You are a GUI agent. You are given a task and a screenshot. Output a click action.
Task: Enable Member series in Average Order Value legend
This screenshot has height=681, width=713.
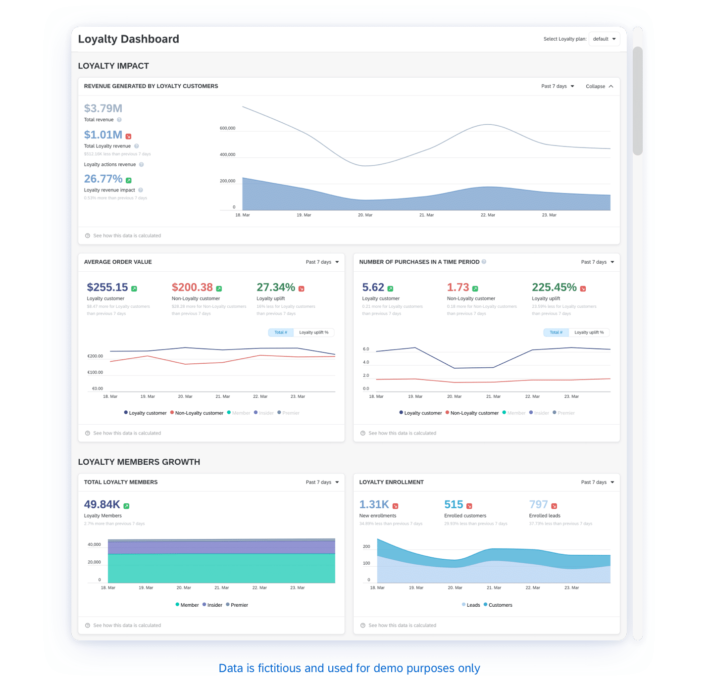[x=239, y=413]
